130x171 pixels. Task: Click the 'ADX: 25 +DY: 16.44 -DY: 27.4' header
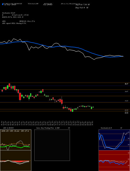point(15,131)
